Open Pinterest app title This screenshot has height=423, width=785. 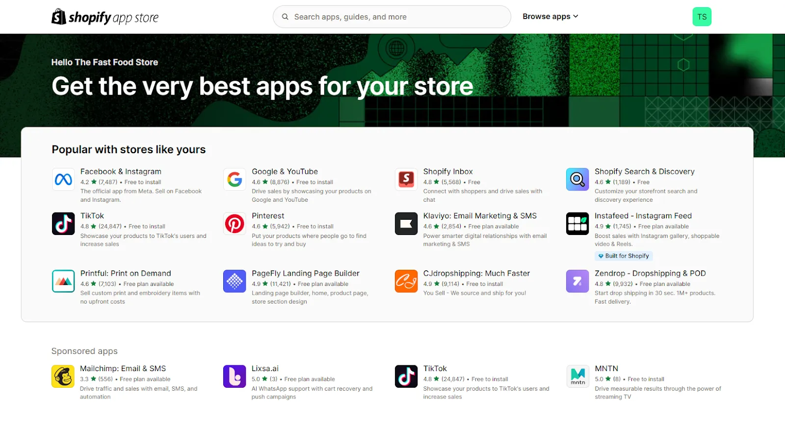tap(268, 216)
